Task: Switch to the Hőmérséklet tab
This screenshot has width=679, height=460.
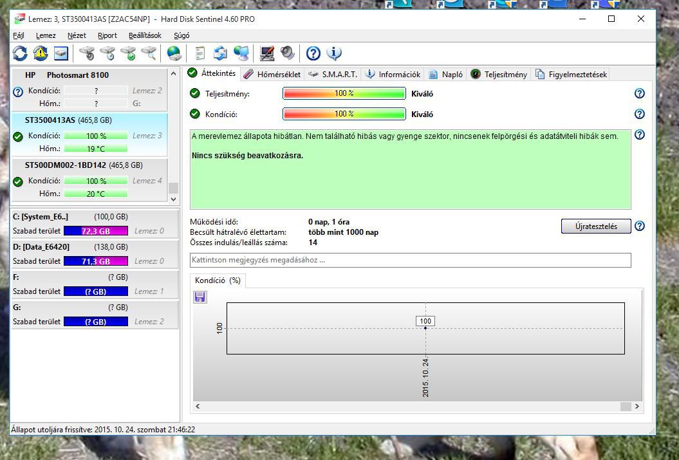Action: (x=272, y=75)
